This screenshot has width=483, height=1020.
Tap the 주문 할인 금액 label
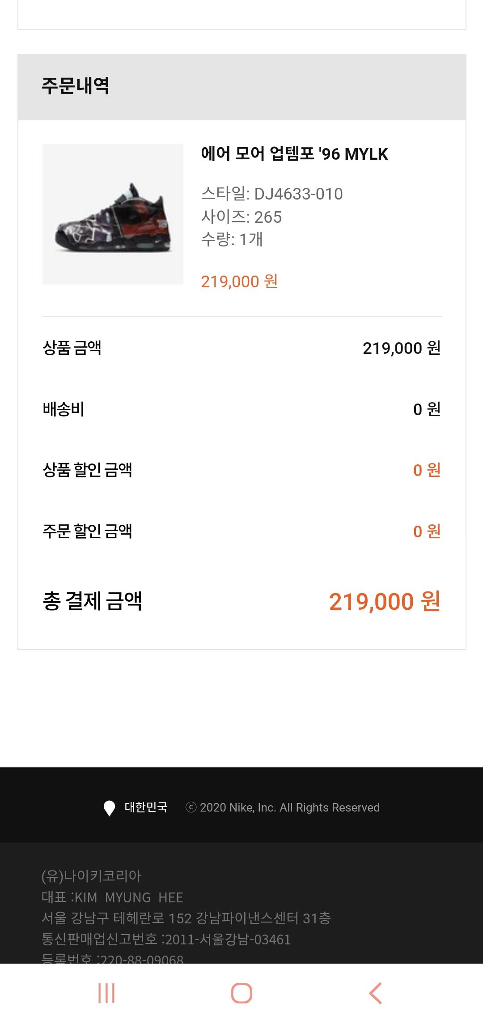click(x=87, y=531)
